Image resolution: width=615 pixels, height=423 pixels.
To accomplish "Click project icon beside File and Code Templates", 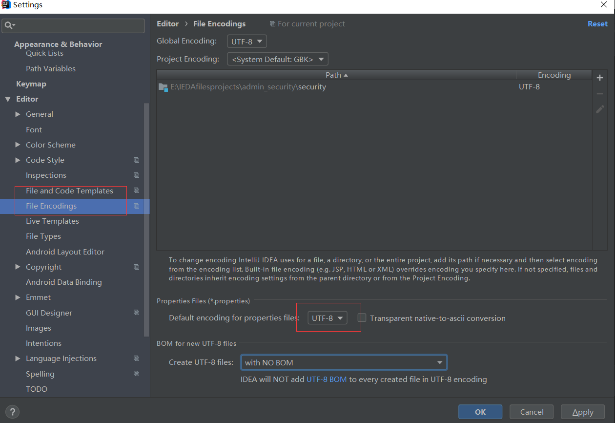I will (136, 190).
